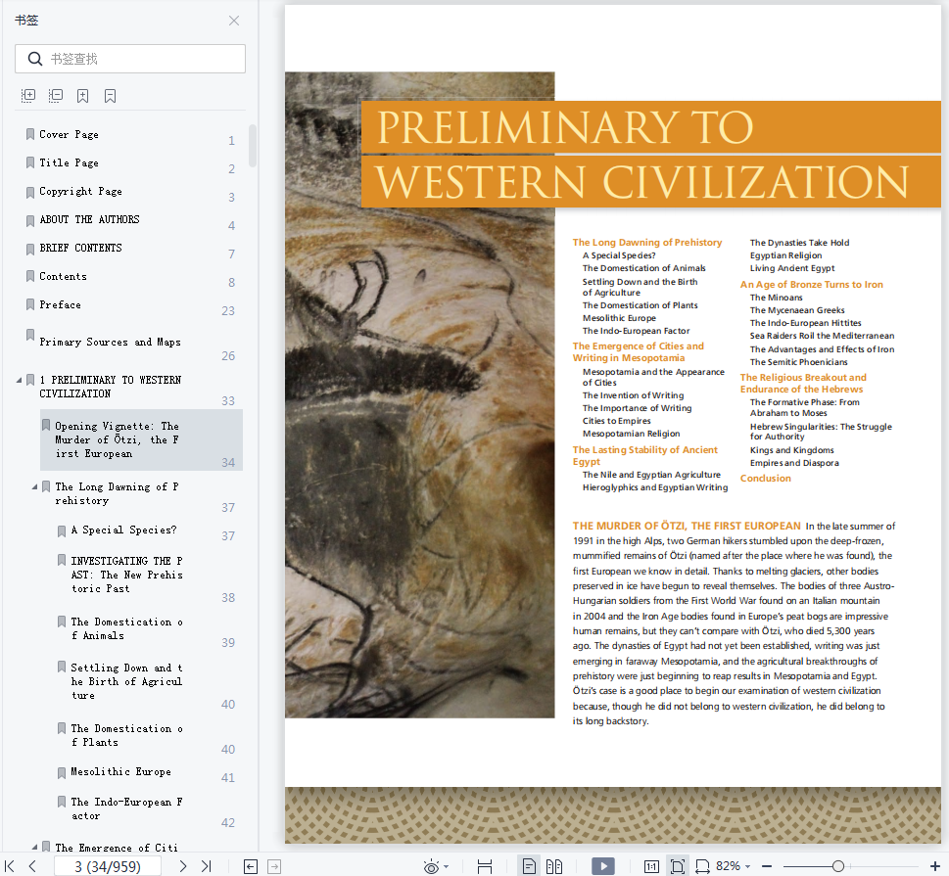The image size is (949, 876).
Task: Click the zoom in plus button
Action: 935,866
